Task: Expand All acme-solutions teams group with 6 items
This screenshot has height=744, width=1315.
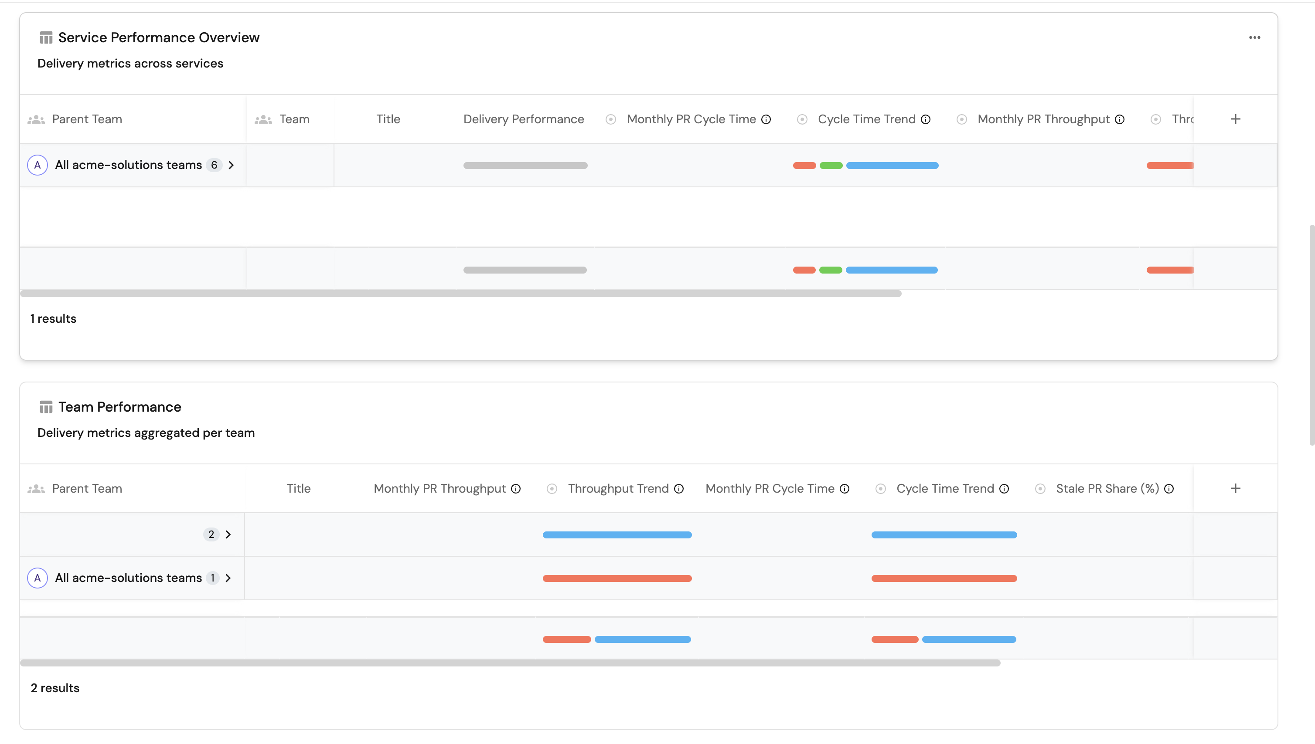Action: [231, 165]
